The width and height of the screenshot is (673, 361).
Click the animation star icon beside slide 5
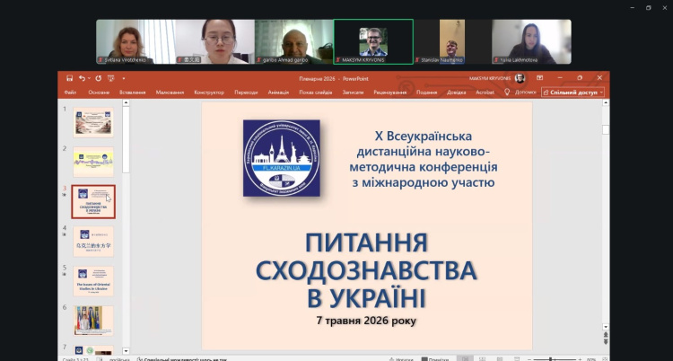(x=65, y=274)
